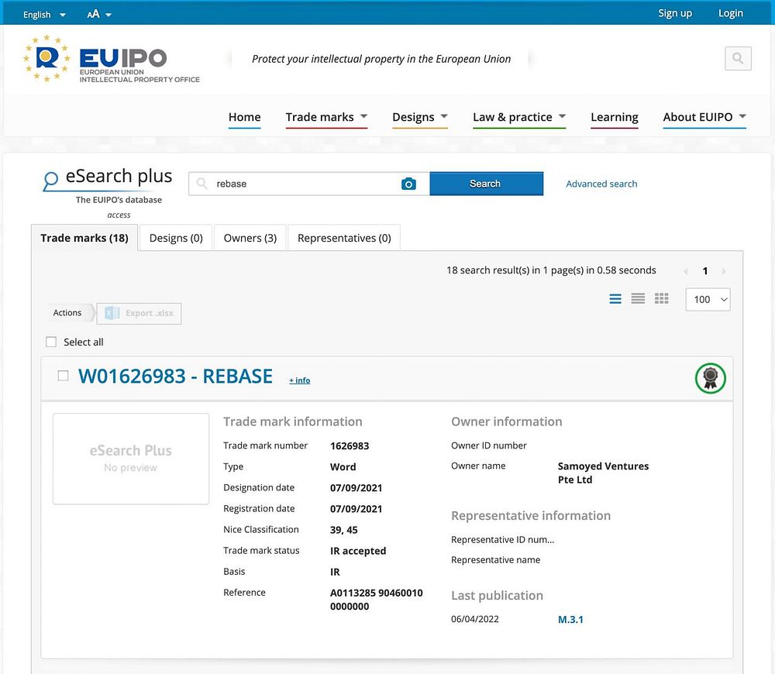Switch to detailed list view icon
This screenshot has width=775, height=674.
615,299
